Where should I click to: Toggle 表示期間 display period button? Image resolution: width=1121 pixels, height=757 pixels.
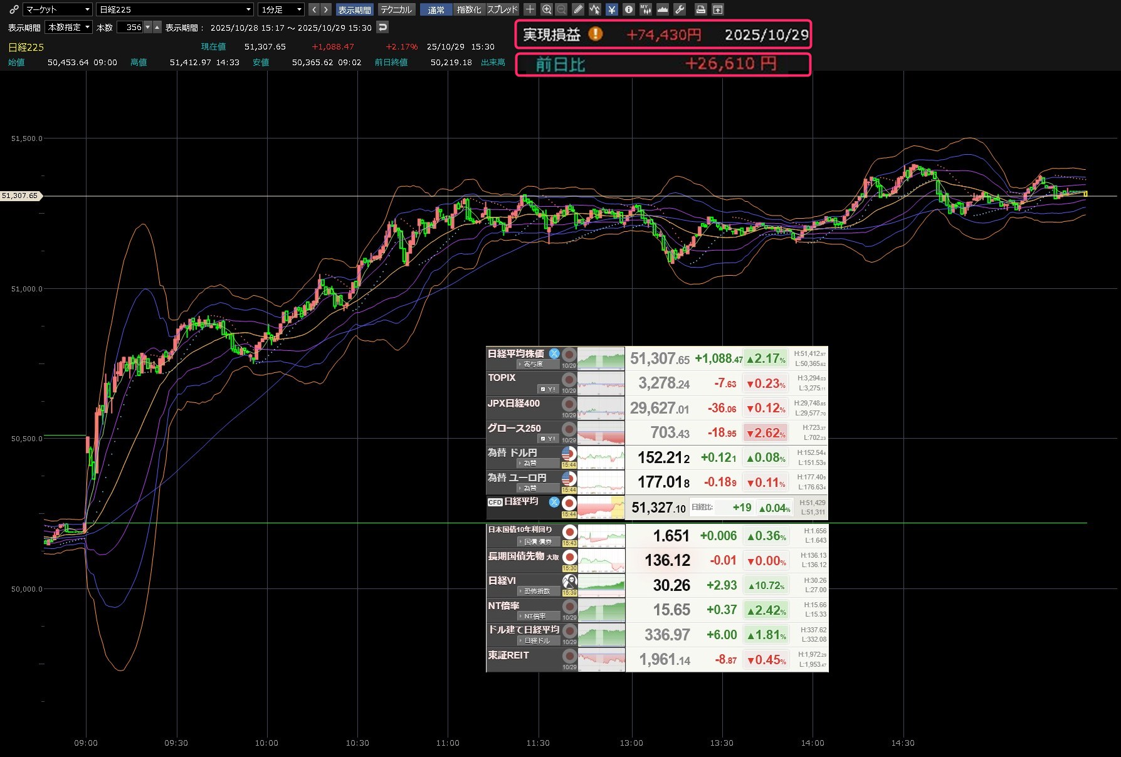pyautogui.click(x=354, y=9)
